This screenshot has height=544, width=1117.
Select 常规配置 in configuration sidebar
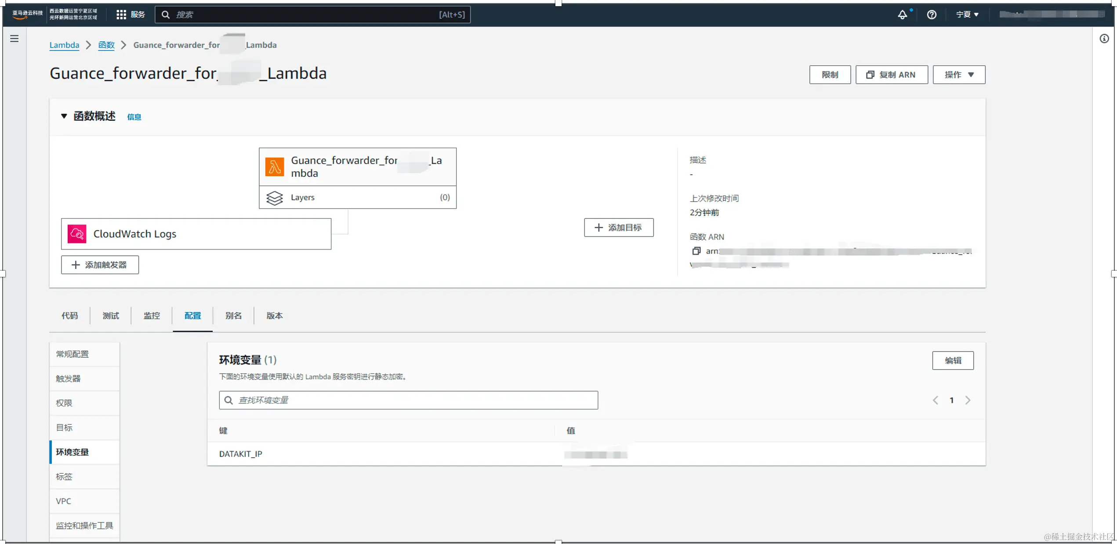coord(73,354)
